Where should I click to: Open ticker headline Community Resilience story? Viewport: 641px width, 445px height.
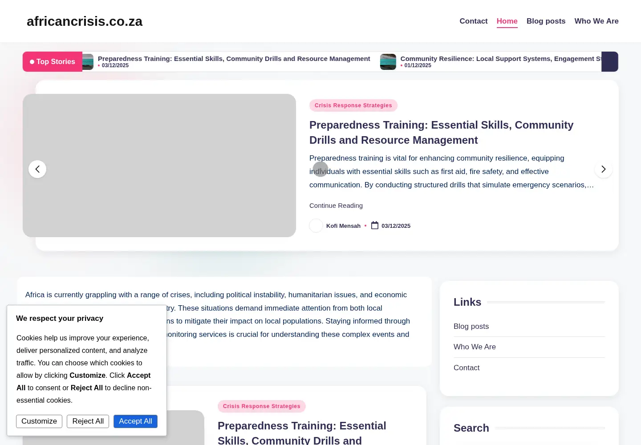[x=501, y=58]
